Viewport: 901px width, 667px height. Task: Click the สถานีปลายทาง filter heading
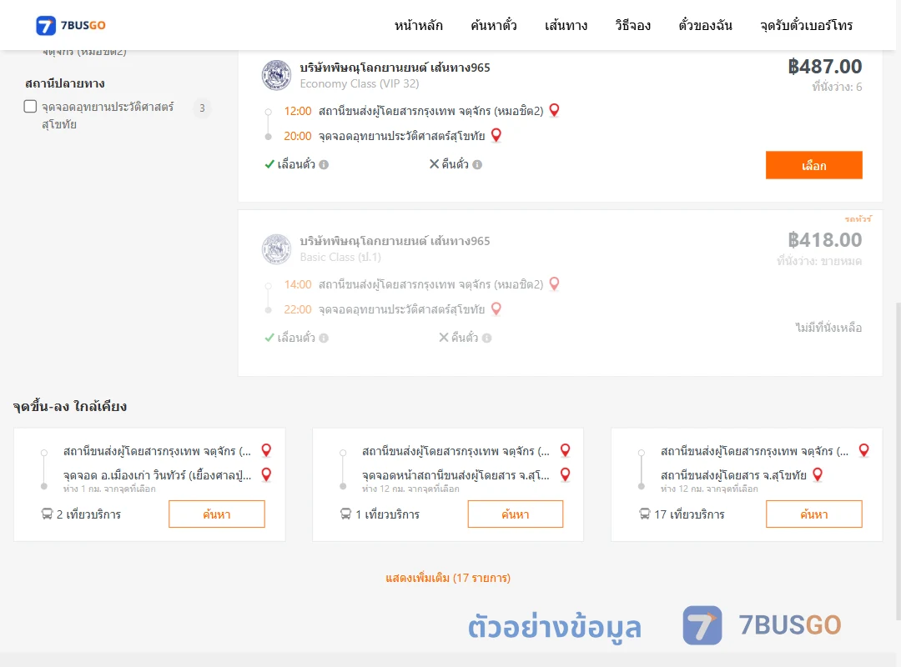pos(65,84)
